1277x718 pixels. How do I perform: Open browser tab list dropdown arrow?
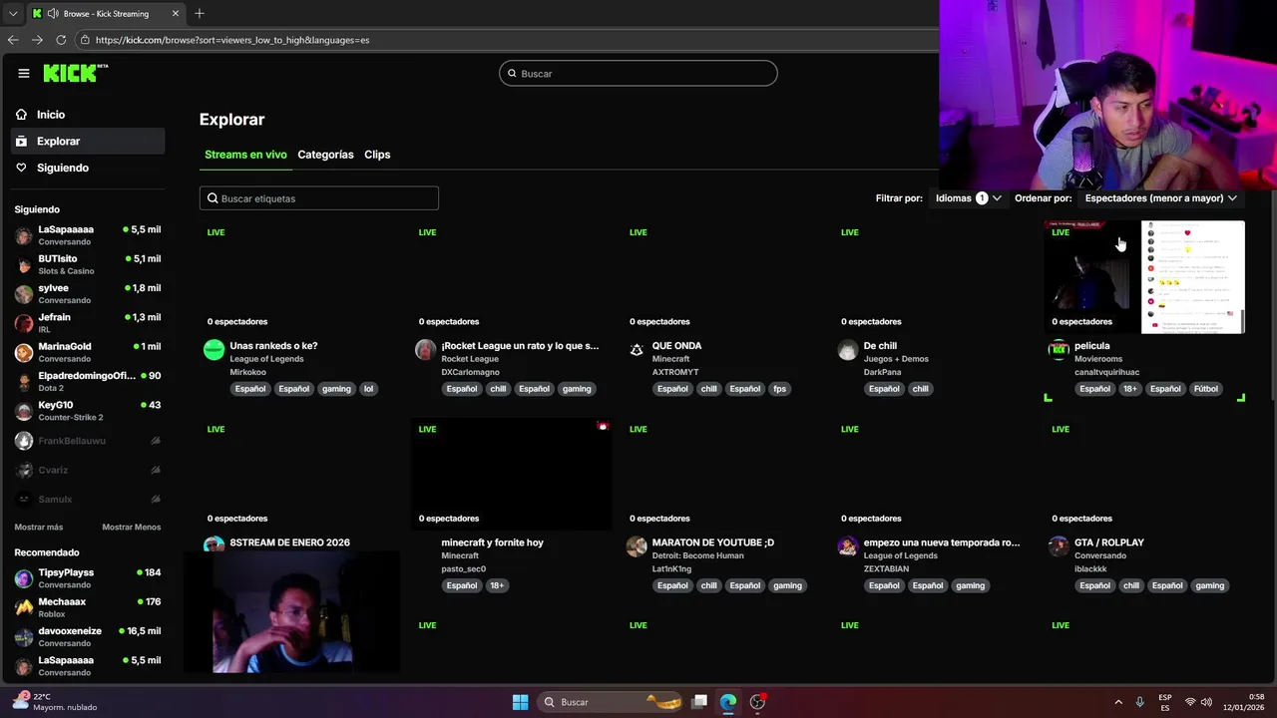(13, 14)
